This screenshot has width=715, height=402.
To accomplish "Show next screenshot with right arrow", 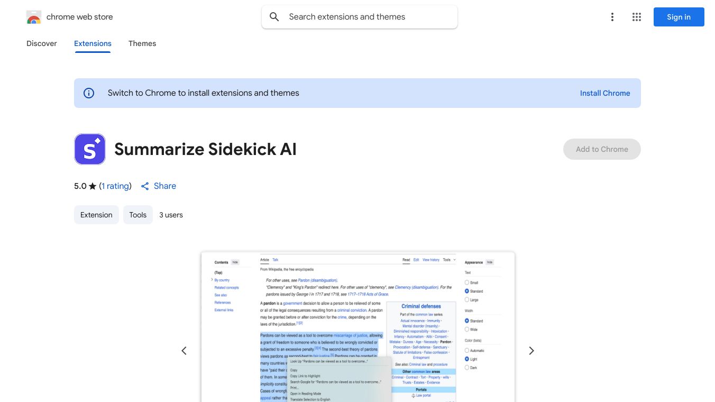I will click(x=531, y=351).
